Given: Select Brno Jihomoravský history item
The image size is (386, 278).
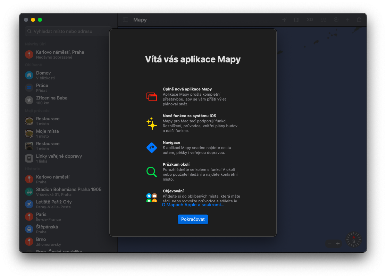Looking at the screenshot, I should coord(68,242).
